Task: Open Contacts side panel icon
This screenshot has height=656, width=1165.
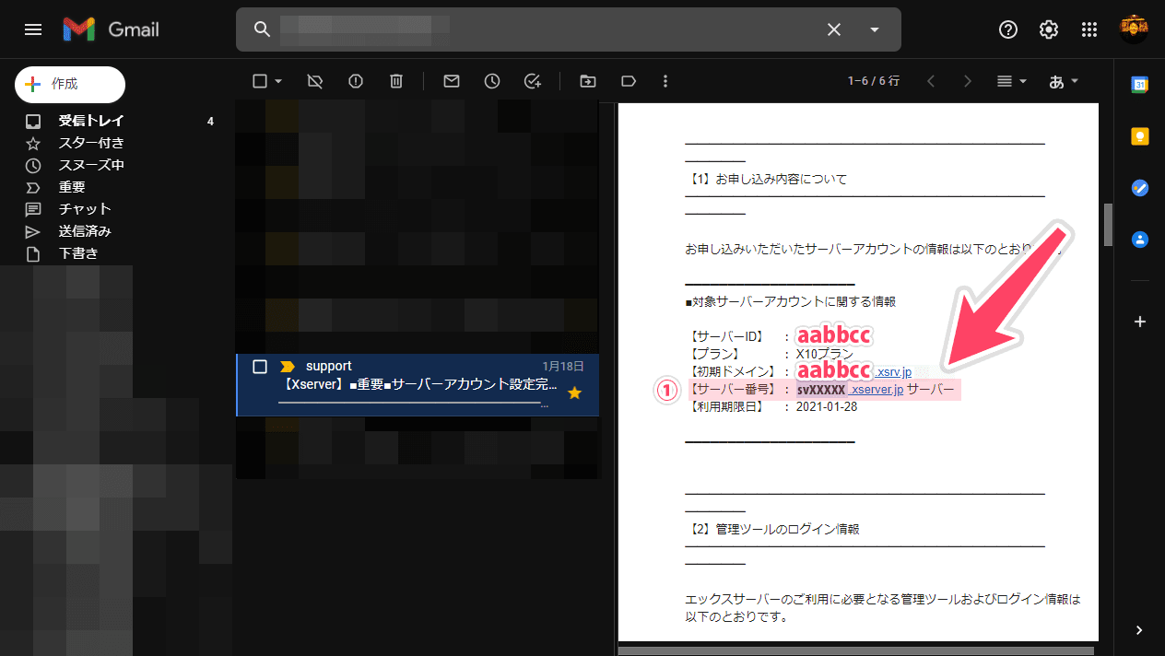Action: [1139, 240]
